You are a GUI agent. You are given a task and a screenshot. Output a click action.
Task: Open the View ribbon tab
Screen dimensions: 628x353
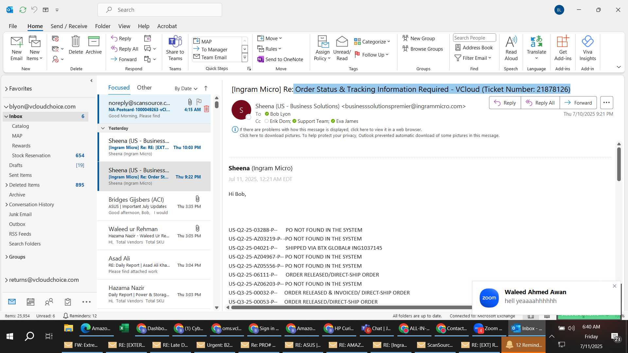tap(124, 26)
